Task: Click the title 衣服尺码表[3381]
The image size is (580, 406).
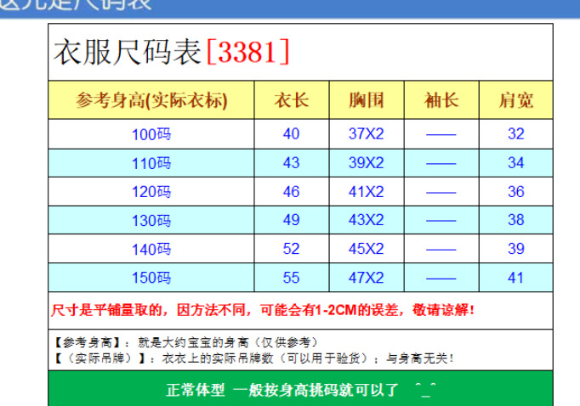Action: [172, 52]
